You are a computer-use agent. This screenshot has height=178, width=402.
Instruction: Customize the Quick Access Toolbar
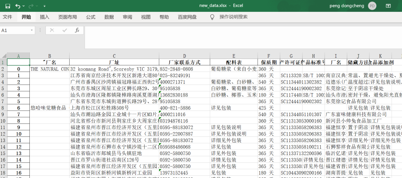pos(45,6)
